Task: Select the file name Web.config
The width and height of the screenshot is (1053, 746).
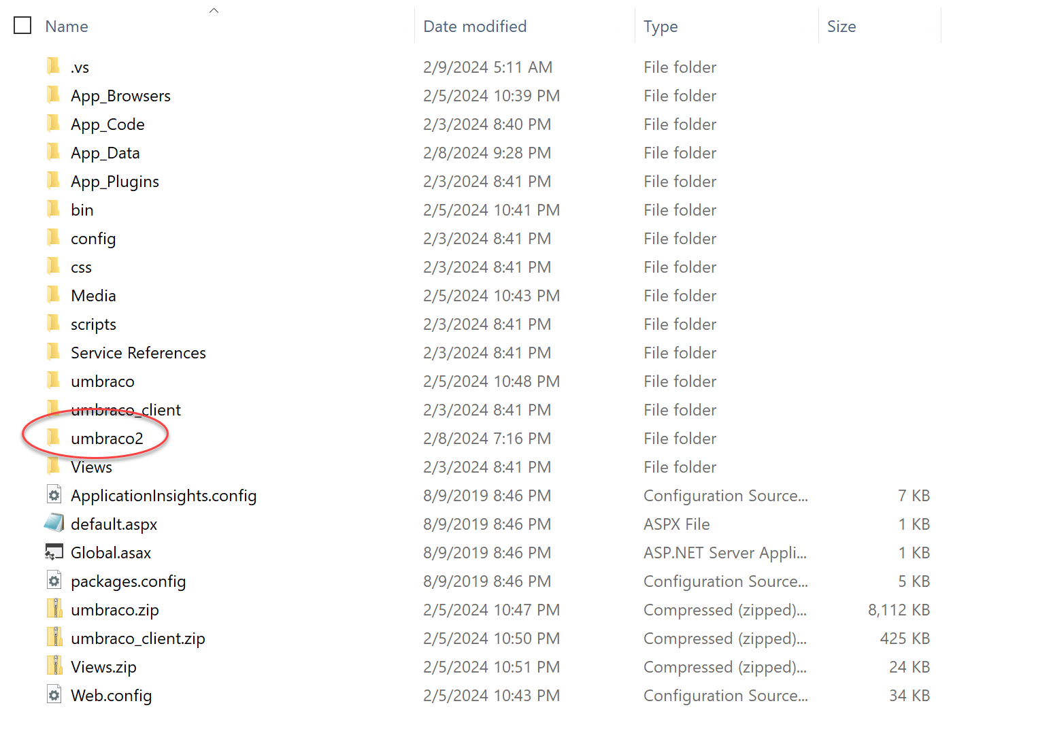Action: 111,696
